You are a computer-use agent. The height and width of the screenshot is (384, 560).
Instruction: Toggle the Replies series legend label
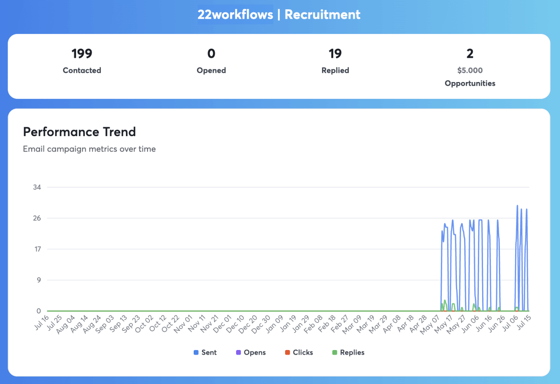point(352,353)
